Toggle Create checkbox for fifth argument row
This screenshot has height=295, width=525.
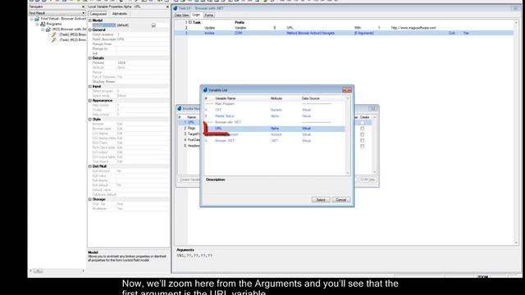pyautogui.click(x=363, y=146)
